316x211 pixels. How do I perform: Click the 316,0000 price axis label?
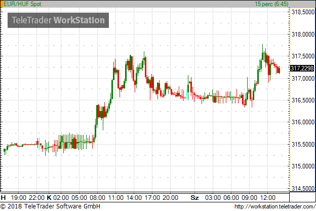click(303, 122)
